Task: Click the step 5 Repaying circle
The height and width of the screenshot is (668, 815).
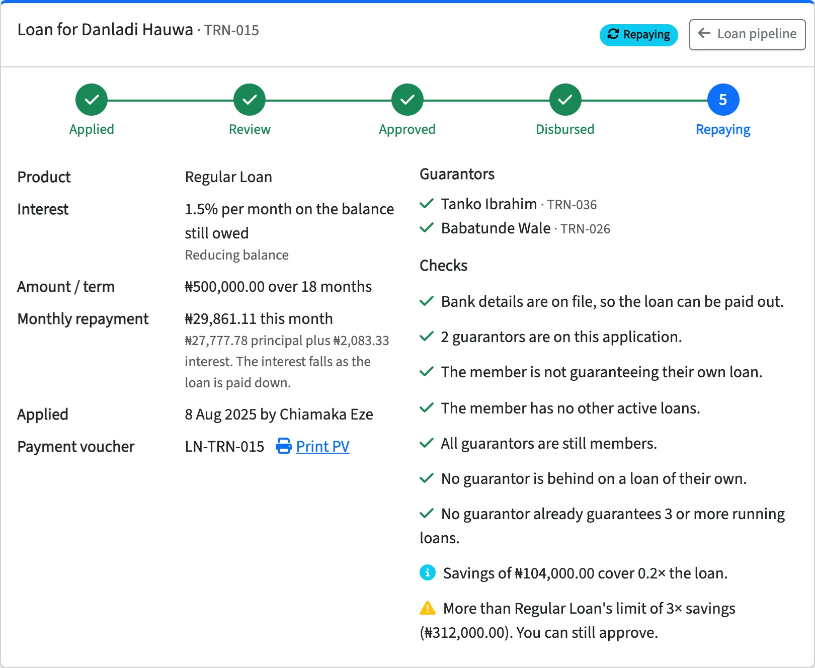Action: click(723, 100)
